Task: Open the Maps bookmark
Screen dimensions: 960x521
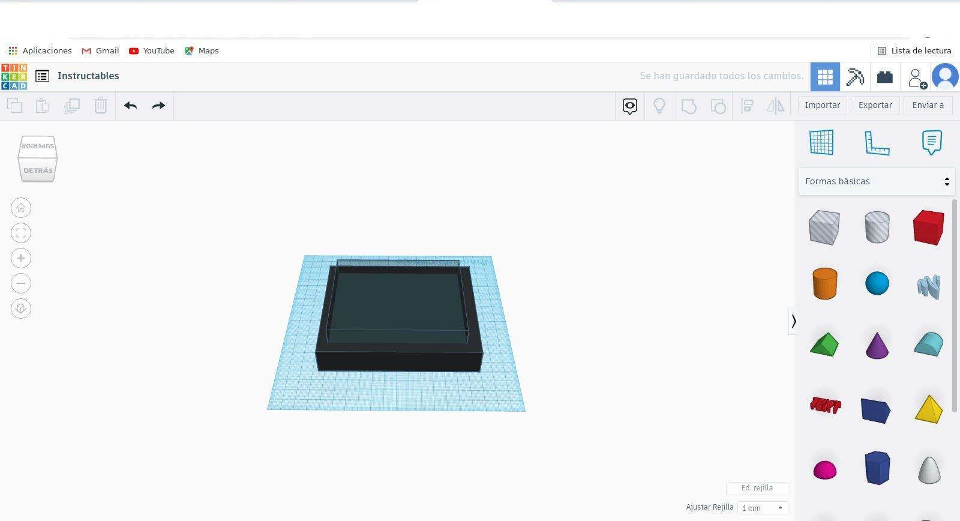Action: (x=202, y=51)
